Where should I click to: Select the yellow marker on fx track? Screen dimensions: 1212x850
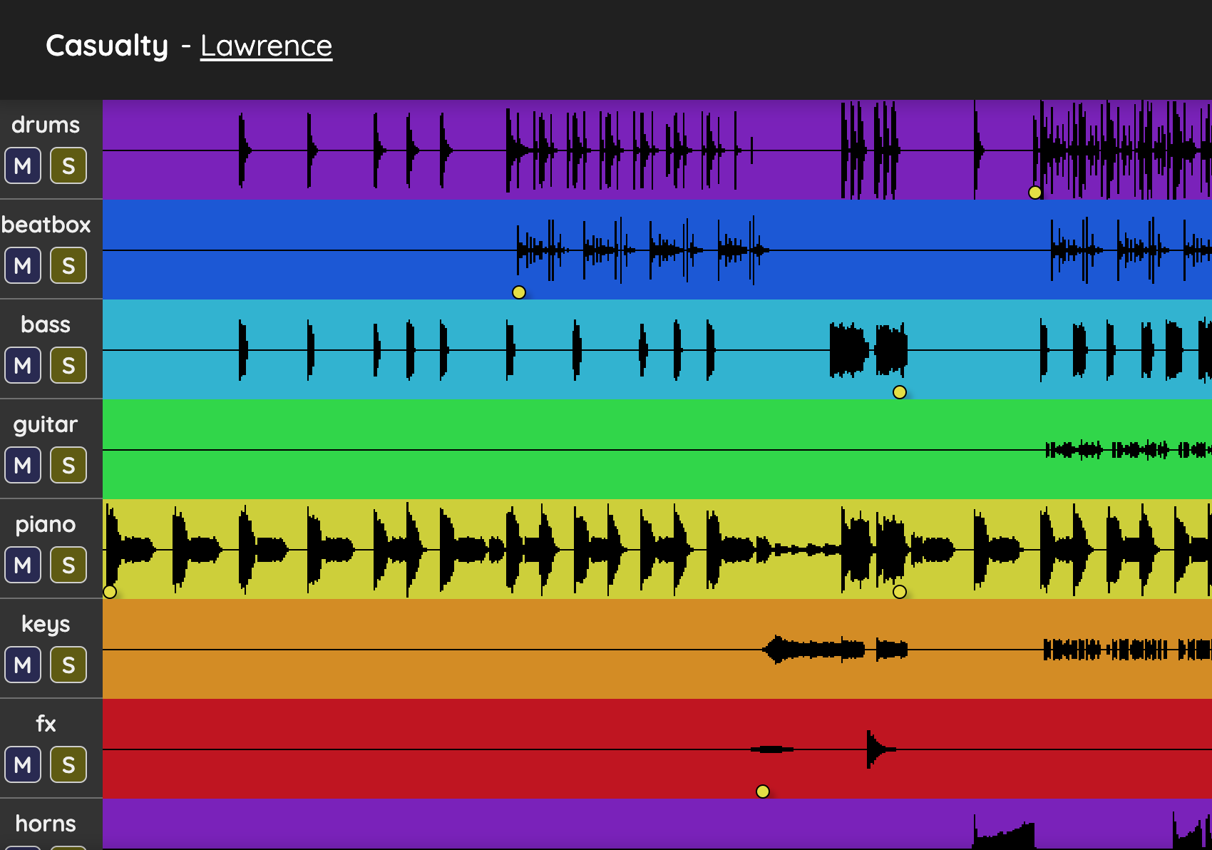coord(763,792)
